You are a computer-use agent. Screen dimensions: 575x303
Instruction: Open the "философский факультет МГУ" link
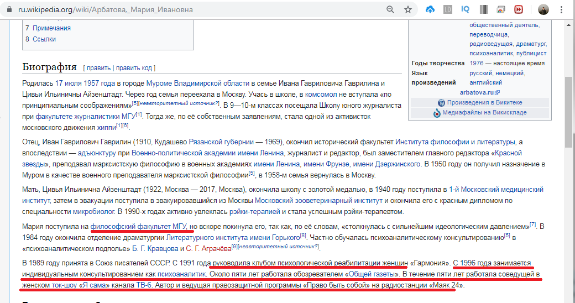coord(139,226)
